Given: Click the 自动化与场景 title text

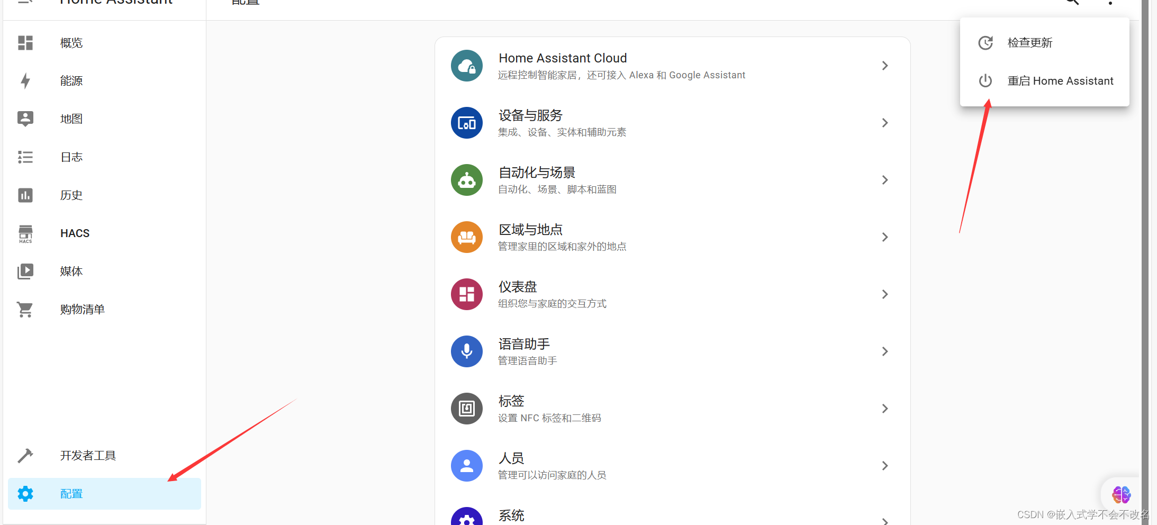Looking at the screenshot, I should tap(537, 173).
